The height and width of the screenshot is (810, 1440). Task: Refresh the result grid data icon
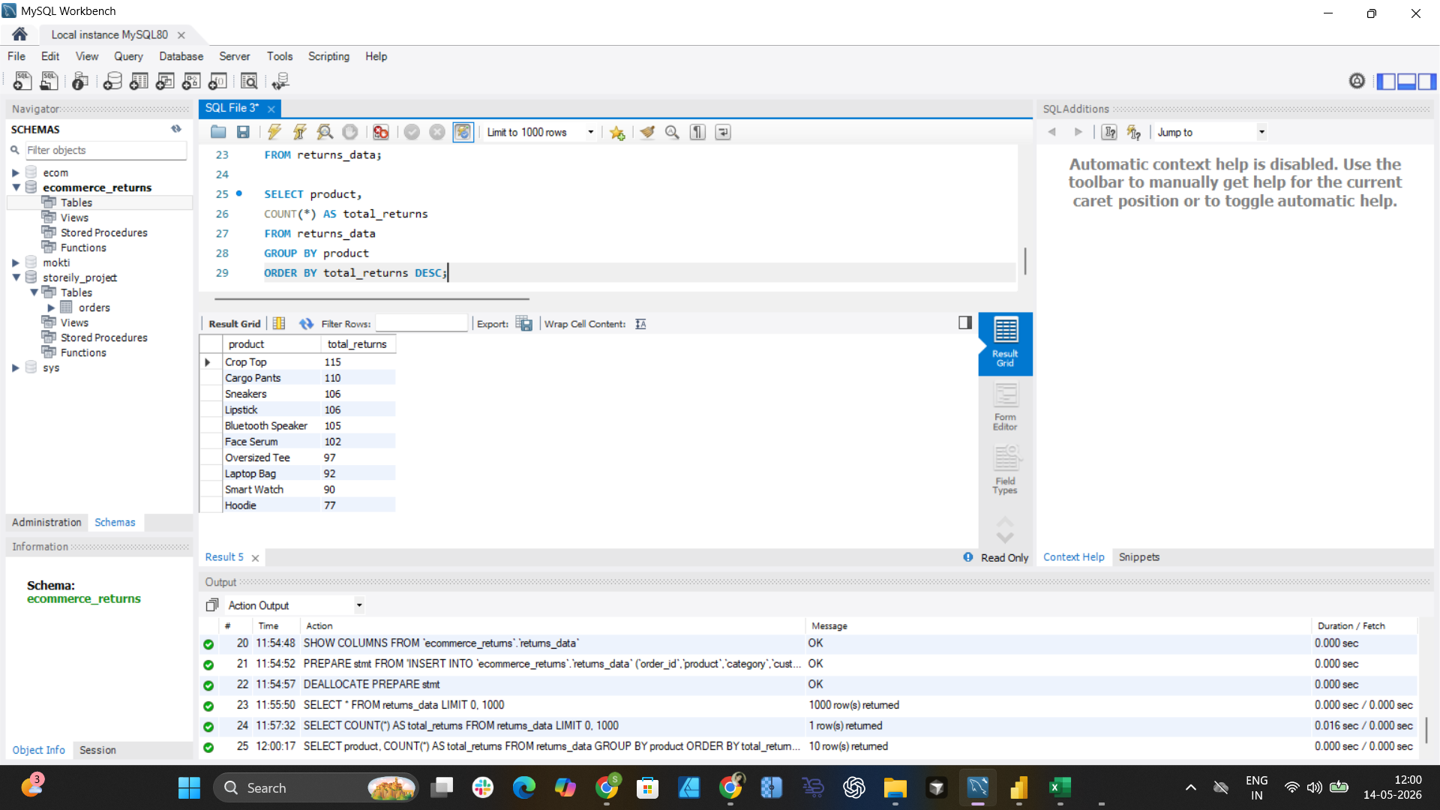[306, 324]
